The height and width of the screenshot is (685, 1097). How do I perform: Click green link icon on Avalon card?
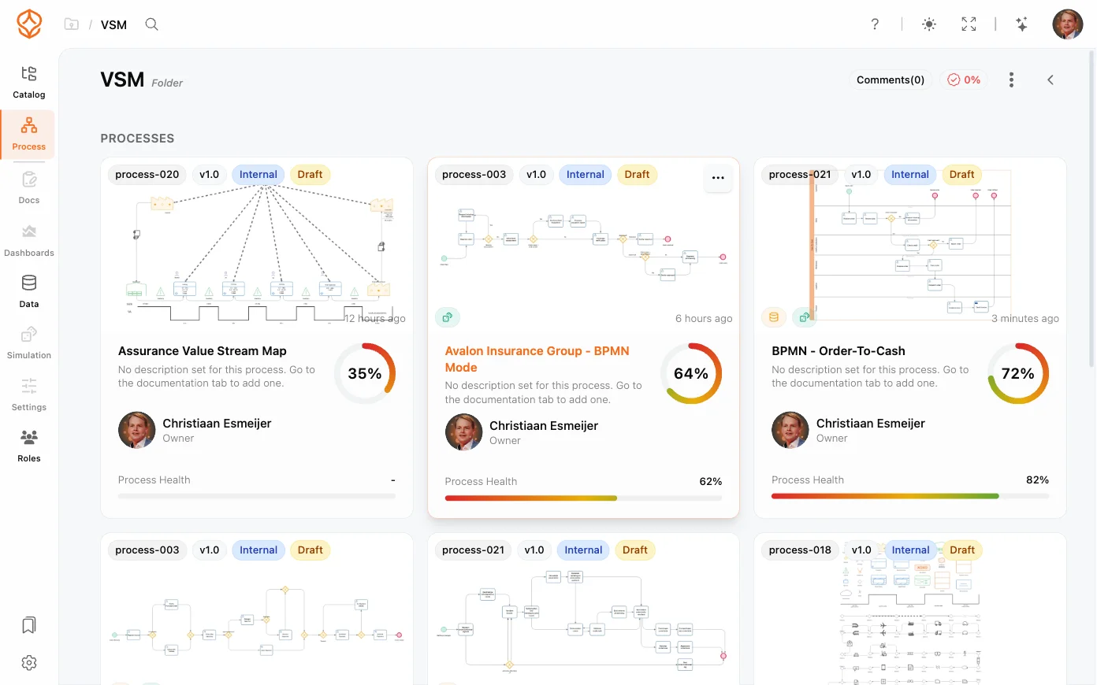coord(448,317)
